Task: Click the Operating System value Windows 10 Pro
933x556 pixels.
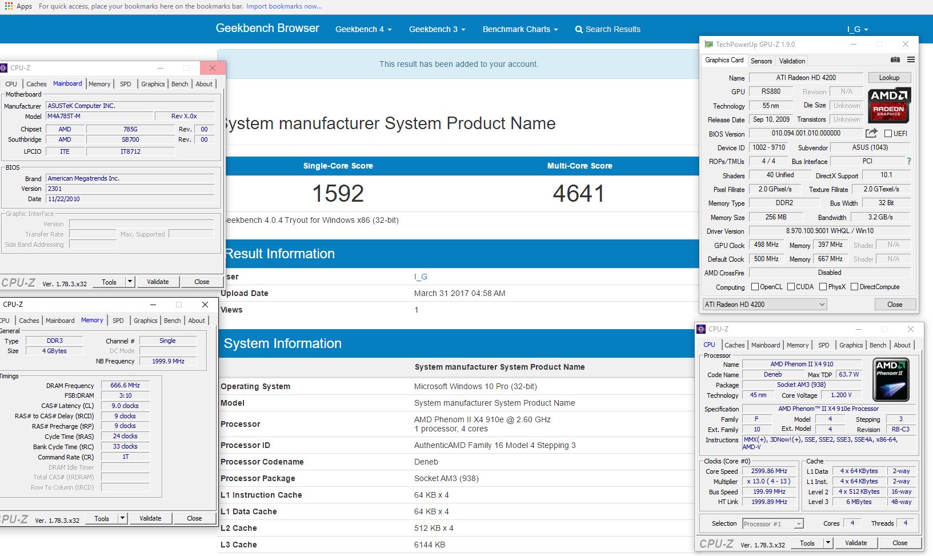Action: [x=475, y=386]
